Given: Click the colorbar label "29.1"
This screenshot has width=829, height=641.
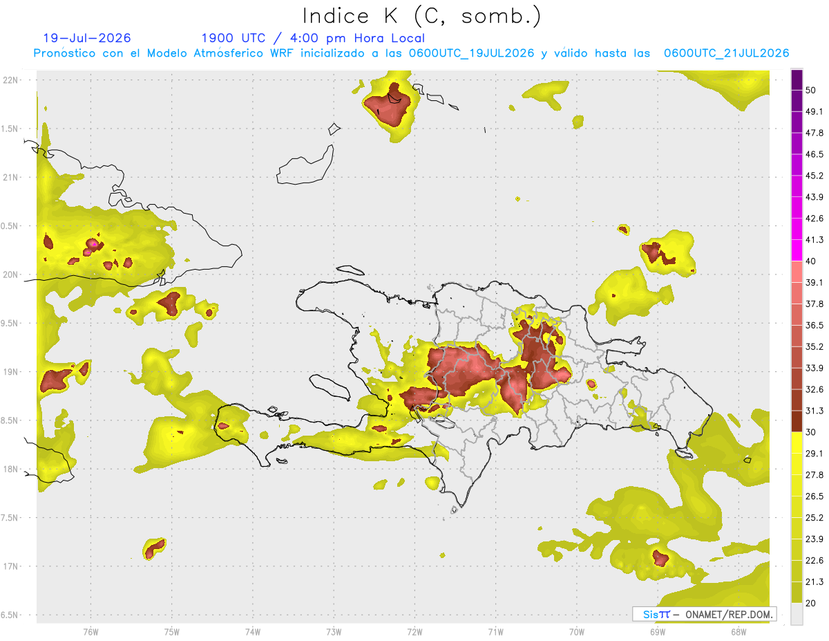Looking at the screenshot, I should click(814, 454).
